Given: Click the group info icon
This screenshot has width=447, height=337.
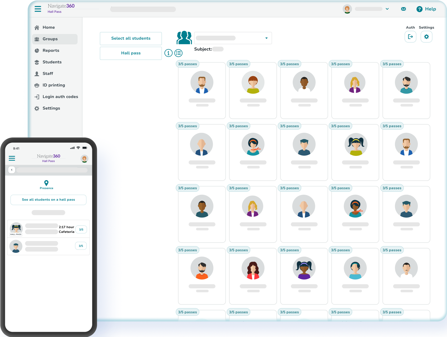Looking at the screenshot, I should (x=168, y=53).
